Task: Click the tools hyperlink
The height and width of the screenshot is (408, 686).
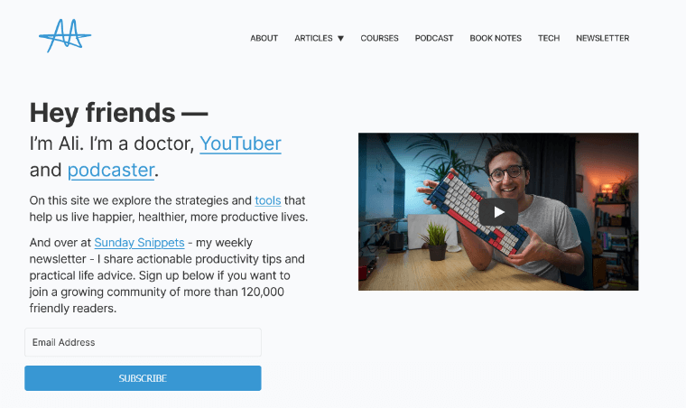Action: click(268, 200)
